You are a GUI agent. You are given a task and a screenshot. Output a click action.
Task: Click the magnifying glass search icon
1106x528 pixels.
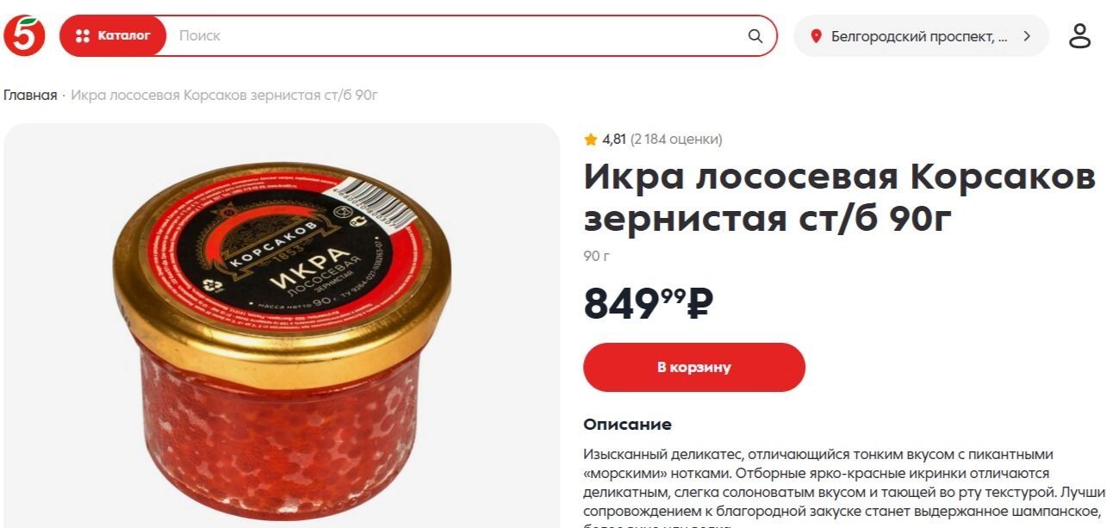pyautogui.click(x=755, y=36)
